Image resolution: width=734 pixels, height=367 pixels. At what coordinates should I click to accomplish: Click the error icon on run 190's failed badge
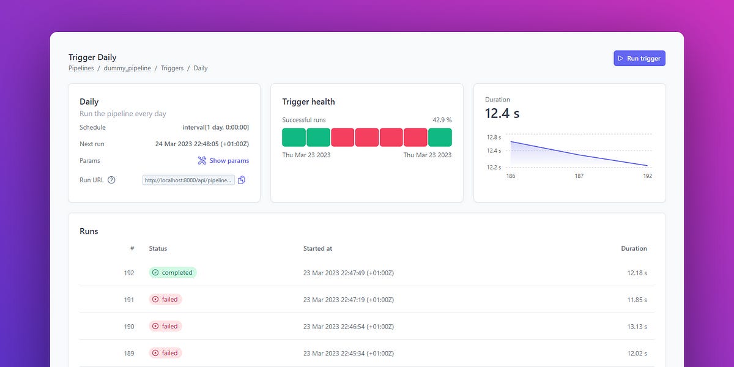click(155, 326)
